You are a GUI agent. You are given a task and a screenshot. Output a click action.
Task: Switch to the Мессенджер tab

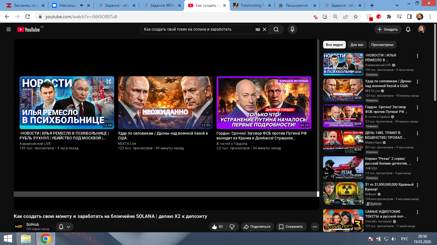70,5
